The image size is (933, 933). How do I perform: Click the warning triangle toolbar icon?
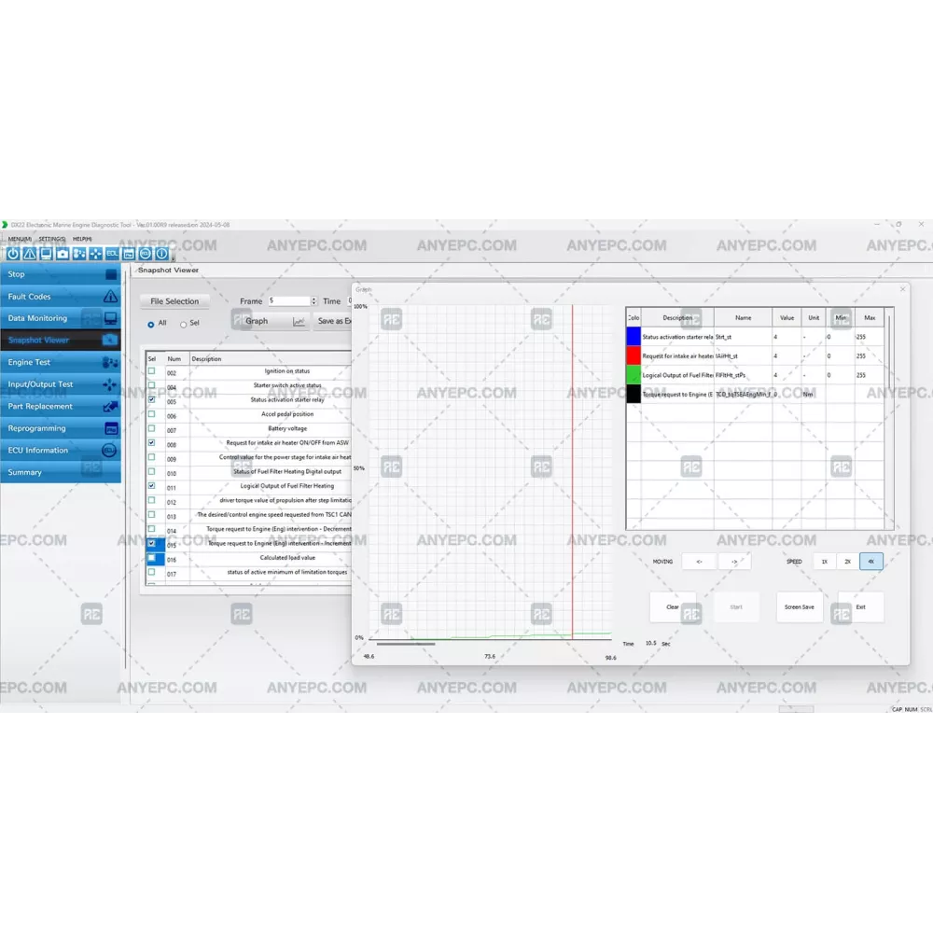(x=29, y=254)
